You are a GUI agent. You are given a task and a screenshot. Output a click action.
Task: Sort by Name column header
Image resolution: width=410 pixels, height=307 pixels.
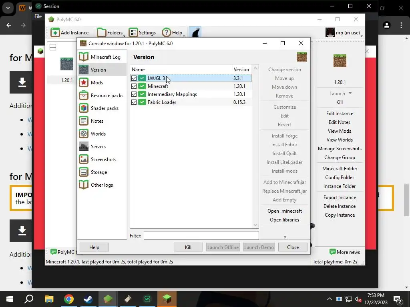tap(181, 70)
